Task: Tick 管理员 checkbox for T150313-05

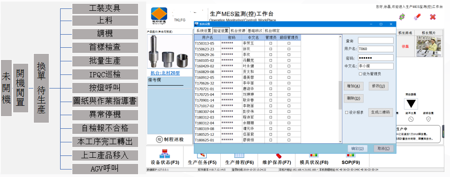Action: 271,43
